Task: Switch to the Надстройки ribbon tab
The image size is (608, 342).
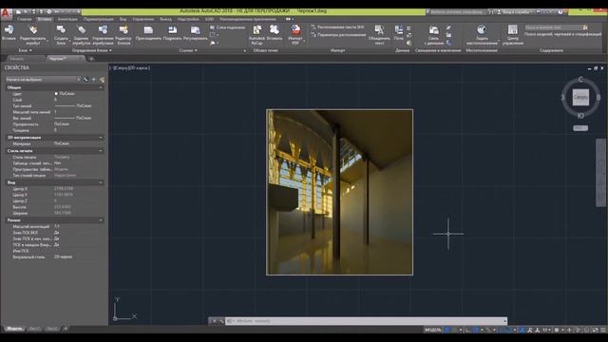Action: 188,19
